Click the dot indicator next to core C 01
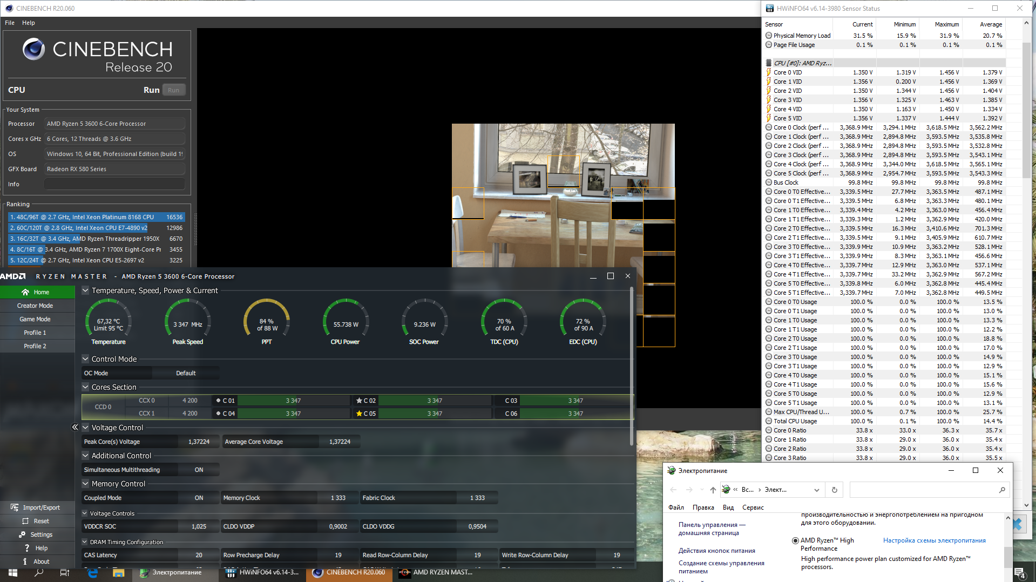 click(218, 401)
